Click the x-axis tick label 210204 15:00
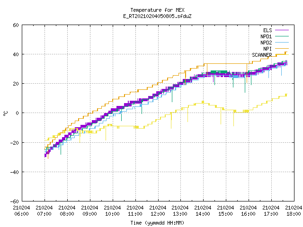Screen dimensions: 303x227 click(x=226, y=211)
